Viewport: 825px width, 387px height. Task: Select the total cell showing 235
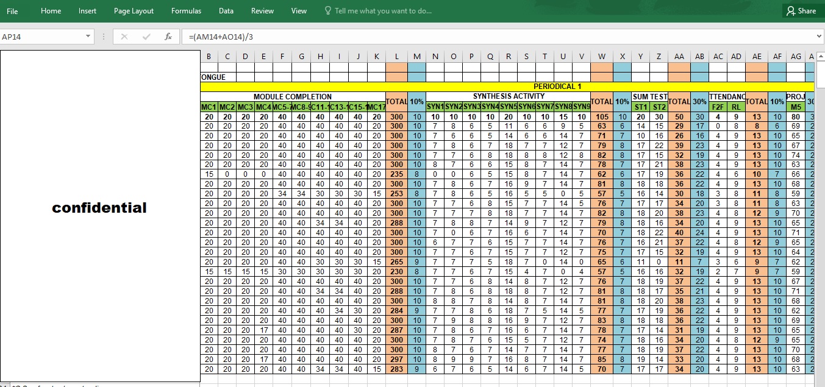click(396, 174)
